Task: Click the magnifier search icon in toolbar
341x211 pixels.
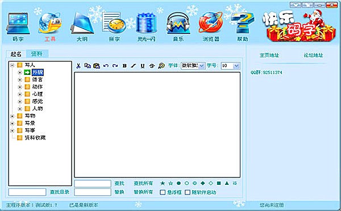Action: click(x=161, y=66)
